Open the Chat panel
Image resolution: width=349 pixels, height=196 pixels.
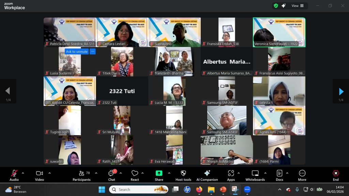[x=111, y=175]
